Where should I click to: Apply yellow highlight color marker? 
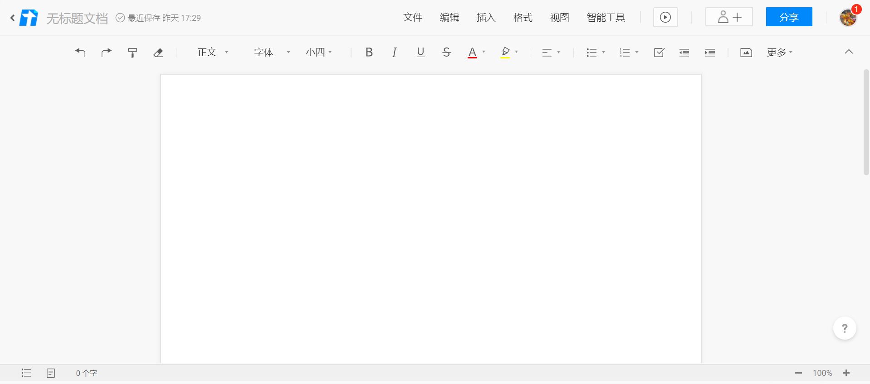click(x=505, y=53)
